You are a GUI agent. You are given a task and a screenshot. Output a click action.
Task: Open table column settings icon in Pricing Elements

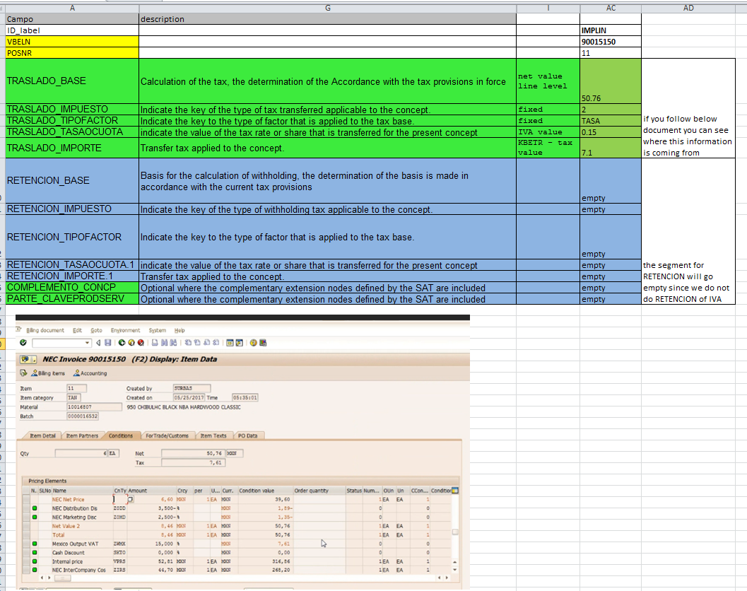(455, 491)
